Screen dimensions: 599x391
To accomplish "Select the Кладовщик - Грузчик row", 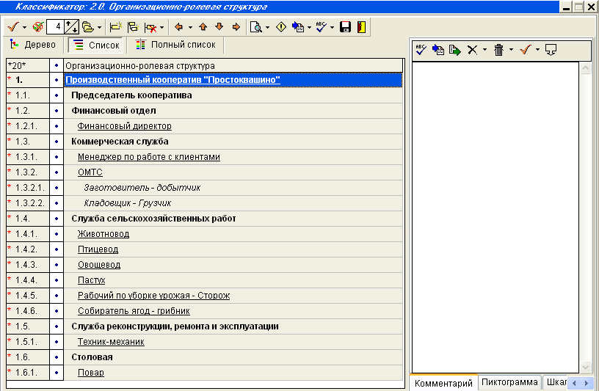I will [233, 203].
